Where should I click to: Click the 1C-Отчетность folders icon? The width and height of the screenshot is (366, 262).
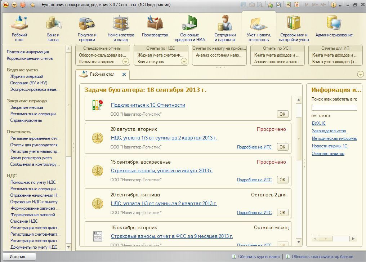coord(98,105)
